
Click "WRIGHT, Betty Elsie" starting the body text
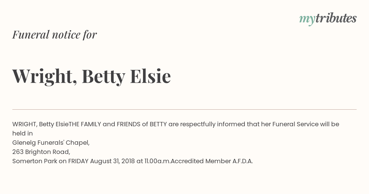40,124
